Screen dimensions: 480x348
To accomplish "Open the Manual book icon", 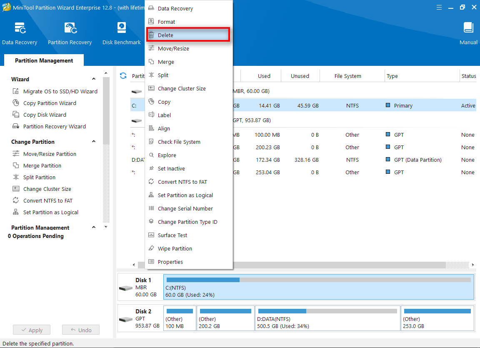I will [468, 33].
